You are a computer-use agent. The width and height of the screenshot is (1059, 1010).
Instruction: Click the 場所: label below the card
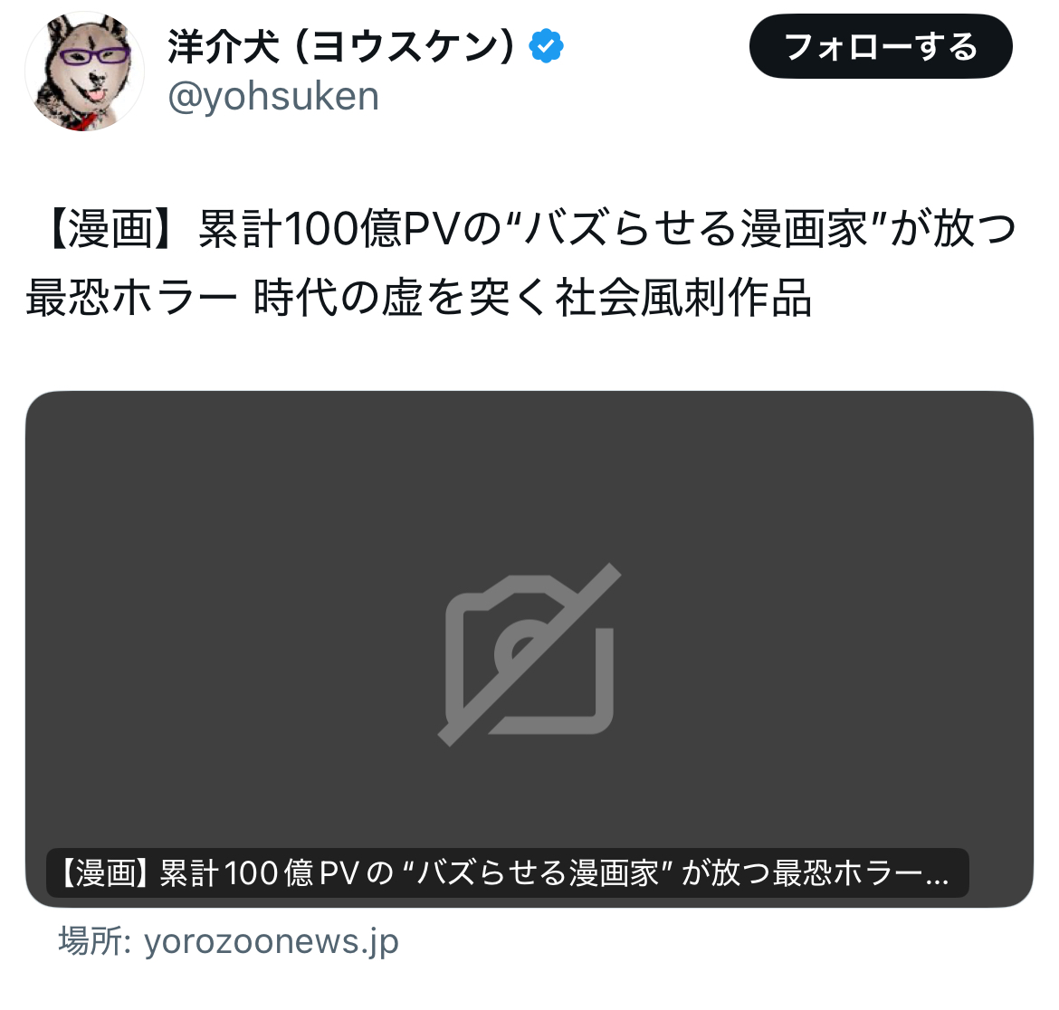pos(94,940)
